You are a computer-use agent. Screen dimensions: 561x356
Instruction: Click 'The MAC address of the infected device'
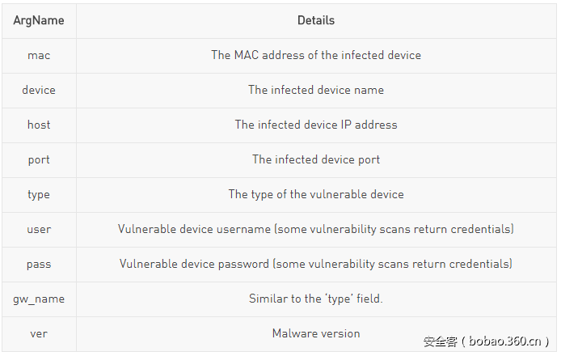[316, 55]
